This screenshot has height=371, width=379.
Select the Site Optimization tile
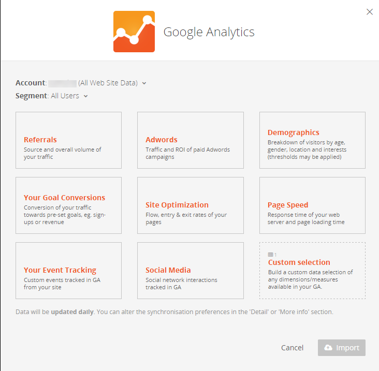190,205
